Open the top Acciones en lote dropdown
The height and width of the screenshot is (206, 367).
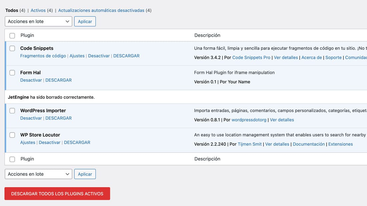(38, 21)
